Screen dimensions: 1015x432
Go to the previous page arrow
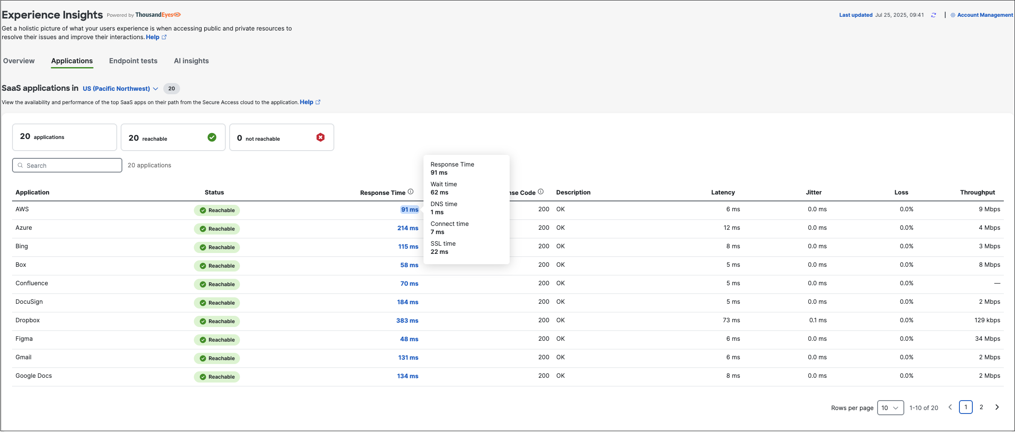[950, 407]
